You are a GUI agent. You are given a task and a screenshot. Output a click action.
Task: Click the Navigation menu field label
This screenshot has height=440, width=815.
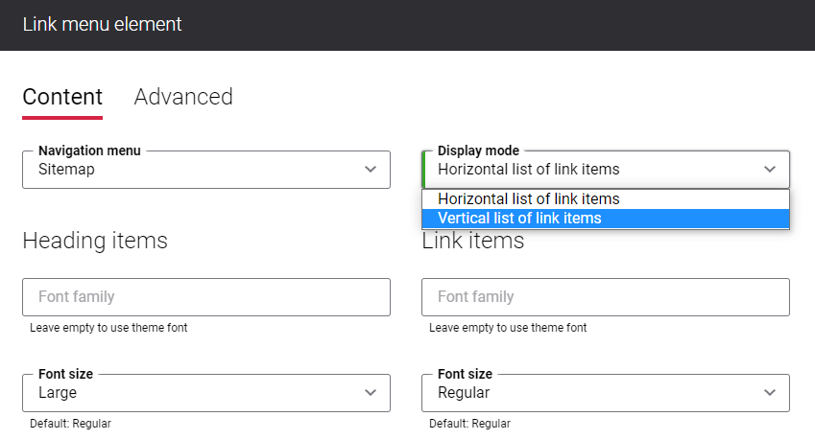[89, 151]
